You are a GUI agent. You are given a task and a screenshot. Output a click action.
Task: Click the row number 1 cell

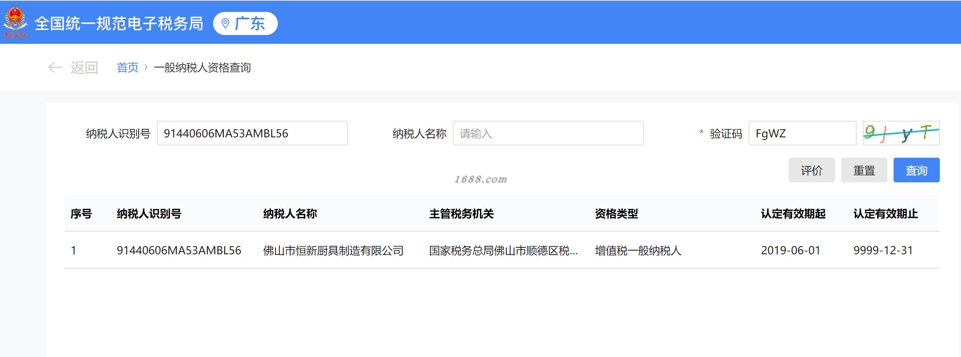(x=74, y=250)
